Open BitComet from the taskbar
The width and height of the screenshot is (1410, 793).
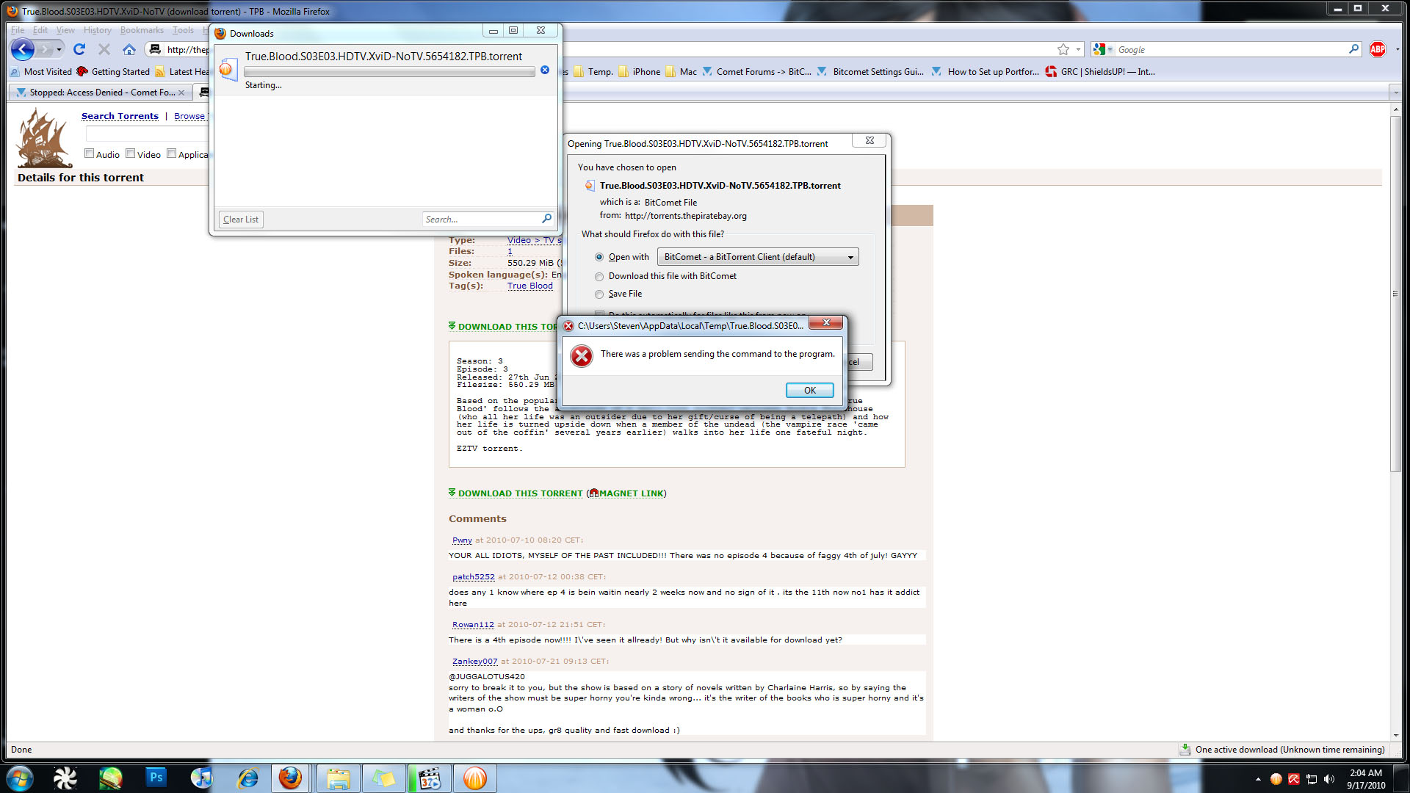coord(475,778)
